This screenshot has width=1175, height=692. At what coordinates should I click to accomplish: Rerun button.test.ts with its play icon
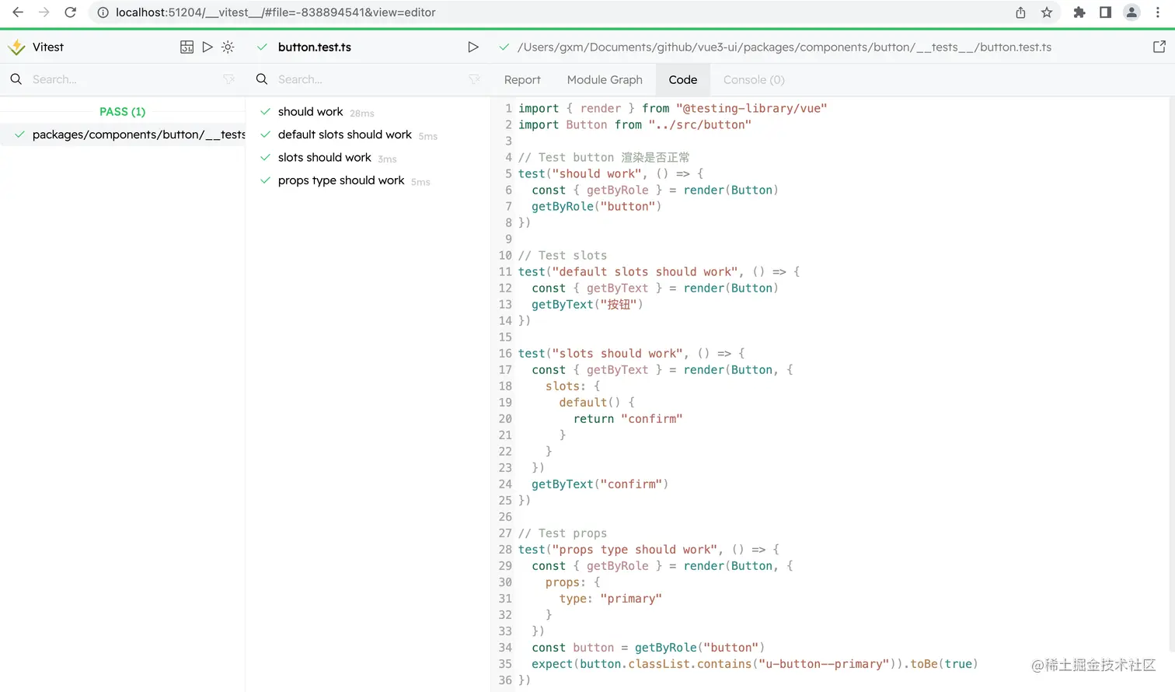point(472,47)
